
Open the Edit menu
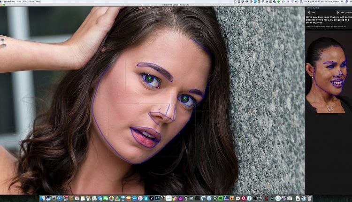click(25, 1)
